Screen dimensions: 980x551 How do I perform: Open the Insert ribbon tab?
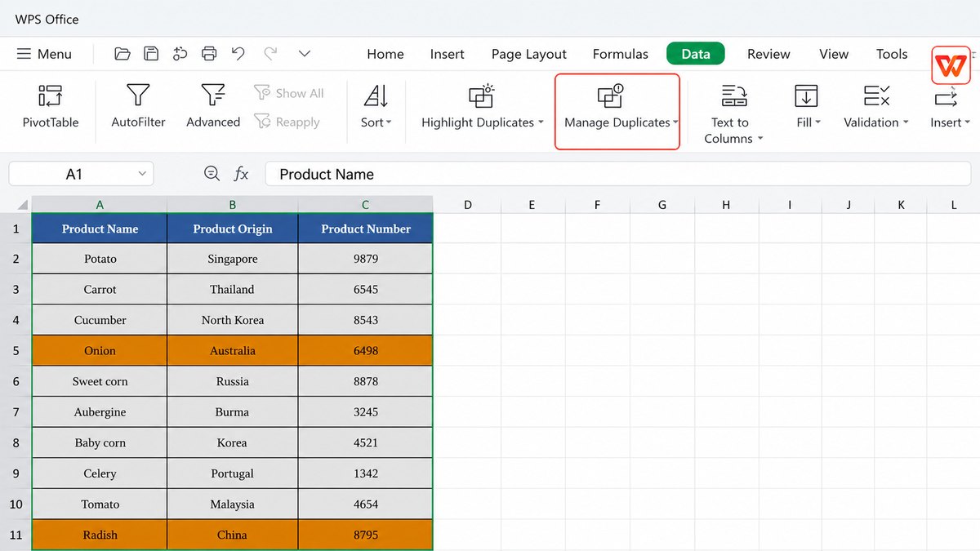[x=448, y=54]
